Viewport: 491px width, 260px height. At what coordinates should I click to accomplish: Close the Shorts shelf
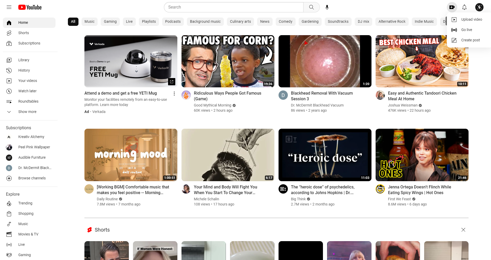[x=463, y=230]
